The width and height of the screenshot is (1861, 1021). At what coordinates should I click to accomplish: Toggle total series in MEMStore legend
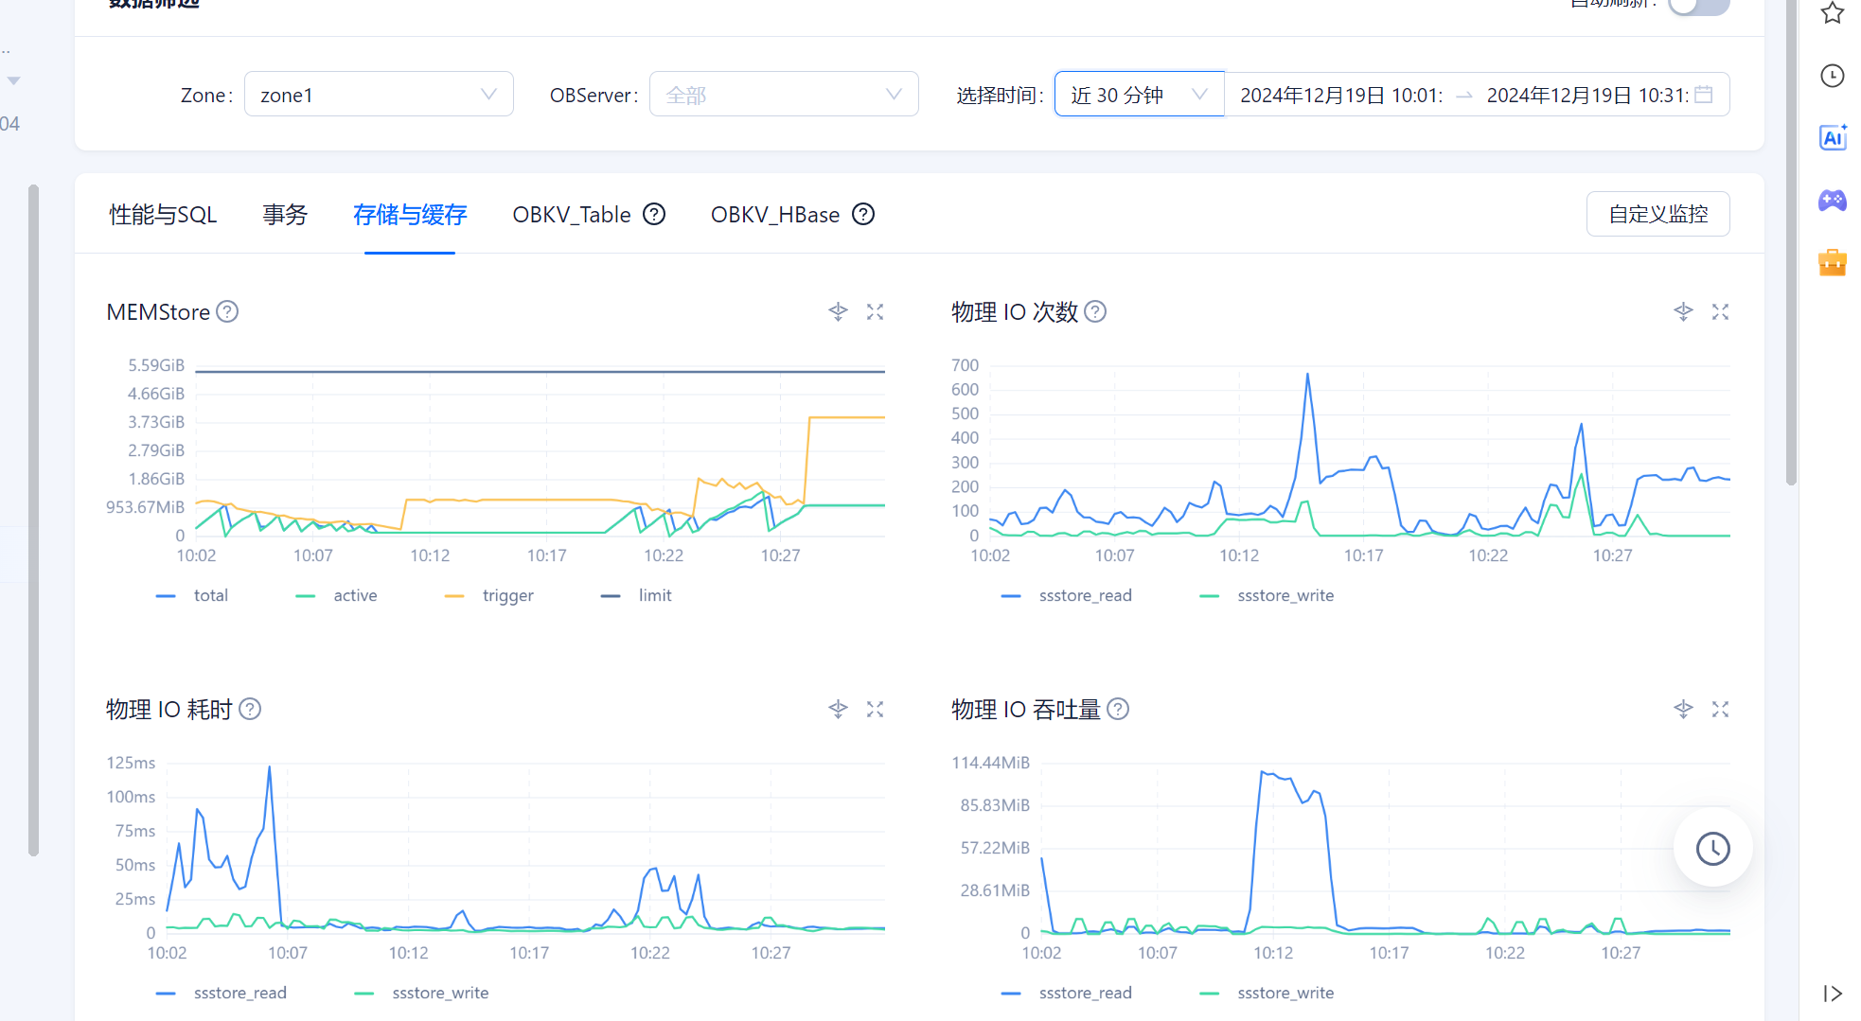click(x=192, y=595)
